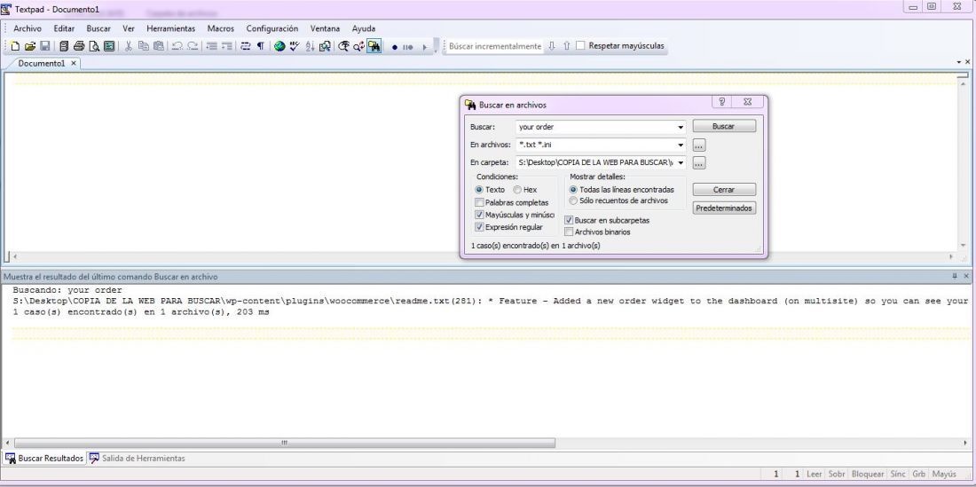The width and height of the screenshot is (976, 487).
Task: Expand the En archivos dropdown arrow
Action: 681,145
